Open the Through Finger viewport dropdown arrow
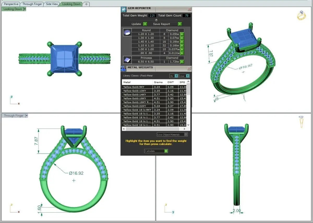The width and height of the screenshot is (313, 223). point(26,116)
